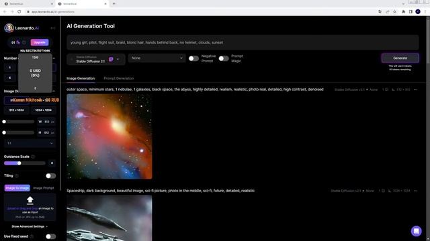Collapse the Image Dimensions section chevron

54,91
